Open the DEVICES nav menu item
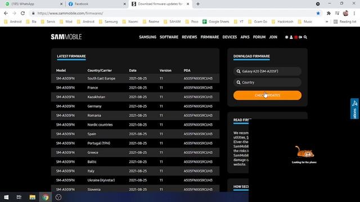This screenshot has height=202, width=360. 229,37
